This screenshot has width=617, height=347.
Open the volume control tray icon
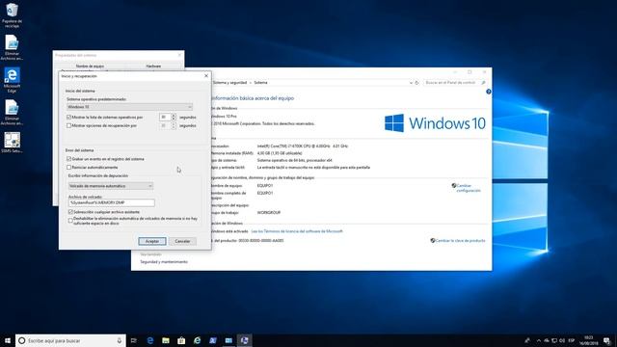click(x=562, y=340)
